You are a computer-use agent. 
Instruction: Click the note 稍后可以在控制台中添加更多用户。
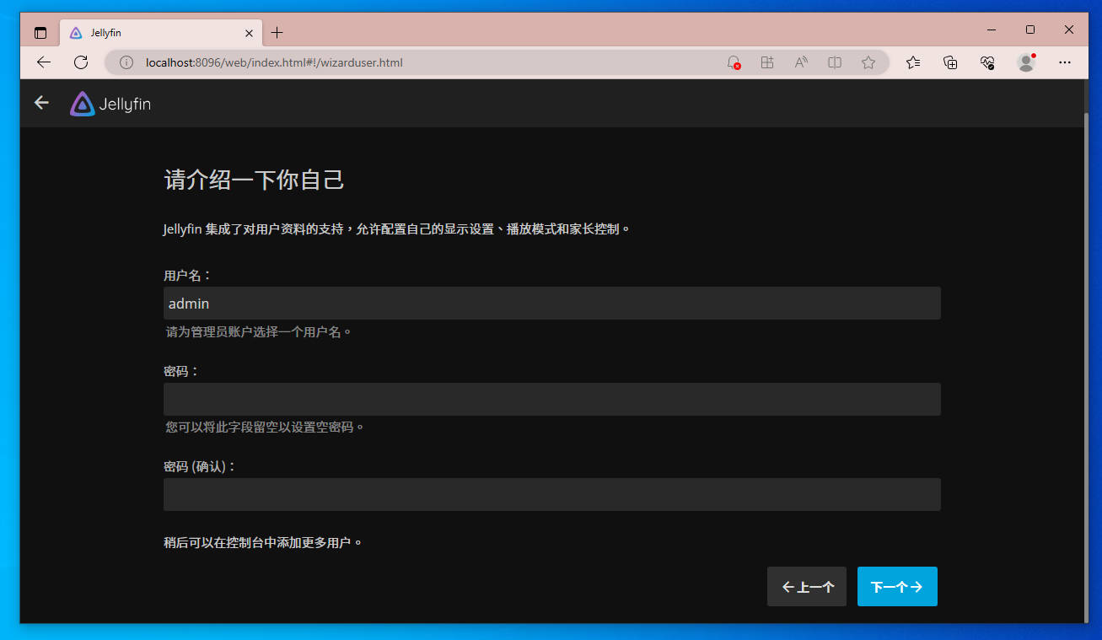point(263,542)
